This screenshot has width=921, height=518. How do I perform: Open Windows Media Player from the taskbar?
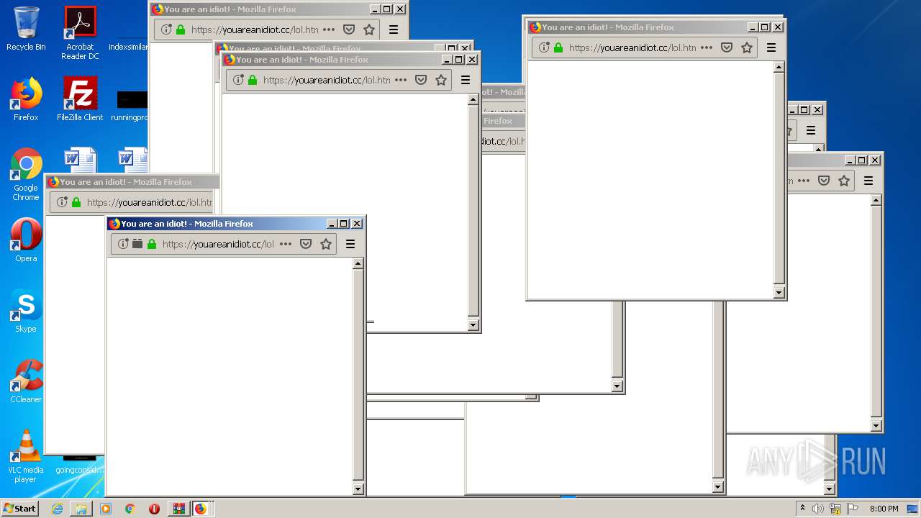pyautogui.click(x=106, y=509)
